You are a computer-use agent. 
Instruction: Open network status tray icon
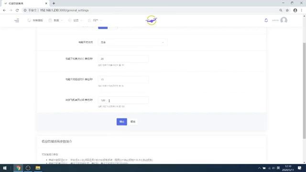(269, 168)
